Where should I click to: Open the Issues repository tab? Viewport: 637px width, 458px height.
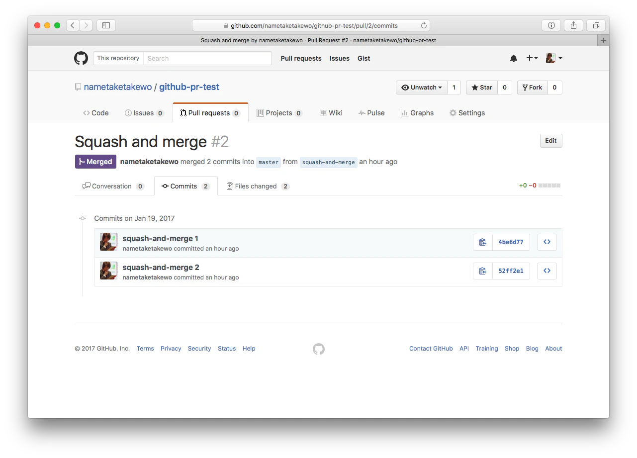click(x=144, y=113)
